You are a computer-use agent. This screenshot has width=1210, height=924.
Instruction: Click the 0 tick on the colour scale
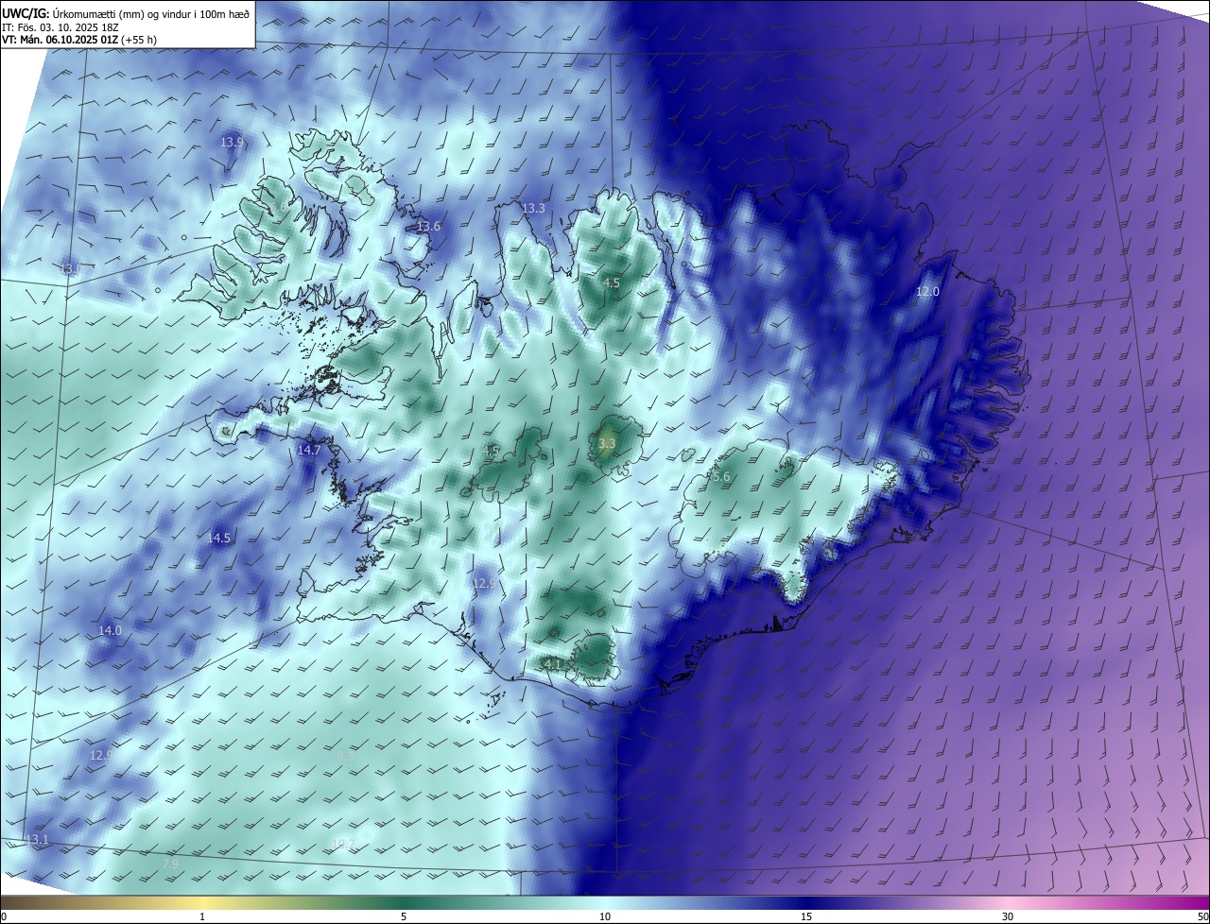(x=3, y=916)
